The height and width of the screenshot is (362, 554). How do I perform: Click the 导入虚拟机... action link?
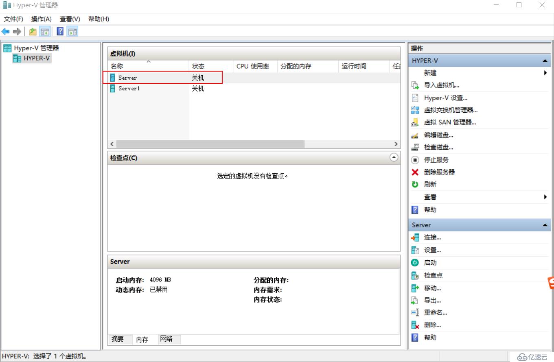pos(442,85)
